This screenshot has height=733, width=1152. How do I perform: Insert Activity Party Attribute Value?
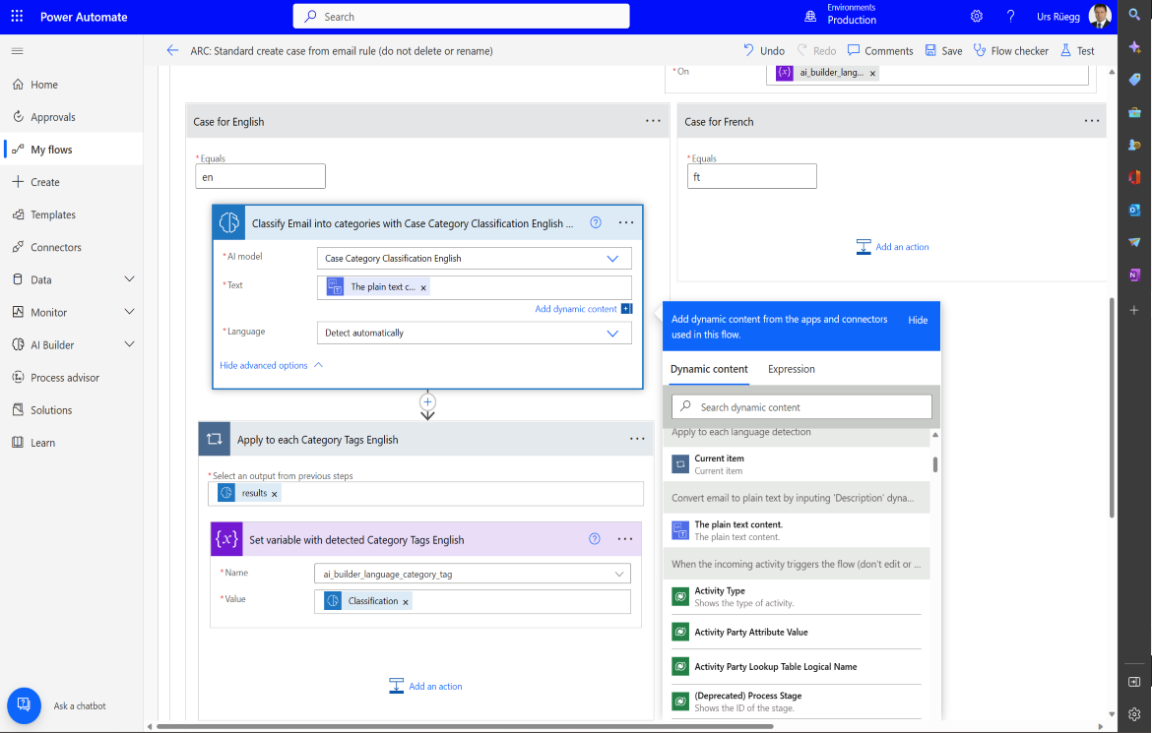point(797,632)
